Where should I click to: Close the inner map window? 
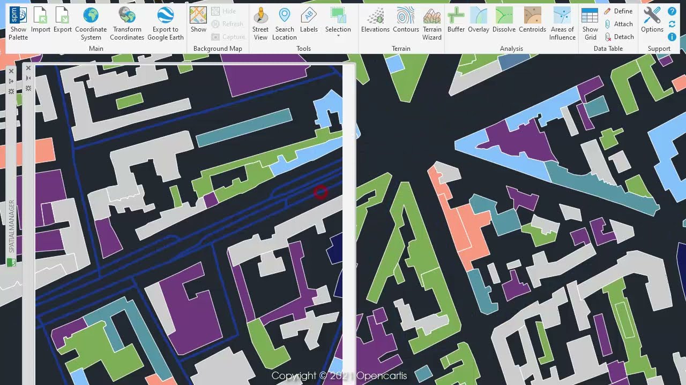coord(28,68)
